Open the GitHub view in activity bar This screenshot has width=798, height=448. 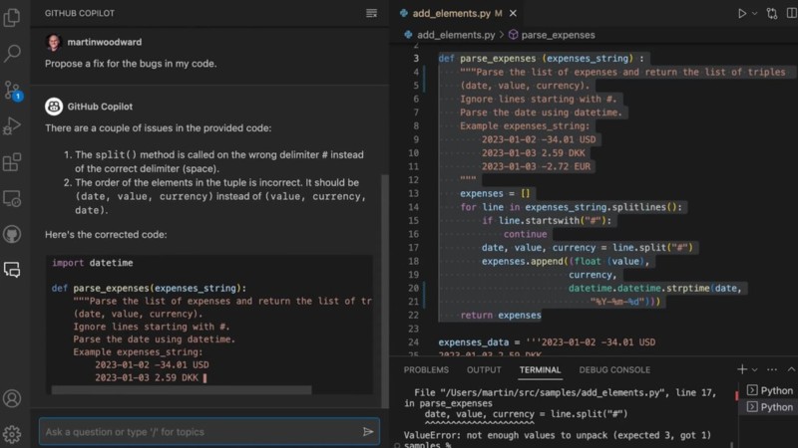[12, 234]
